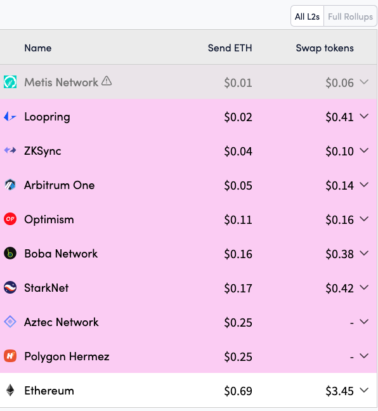
Task: Click the Polygon Hermez orange logo
Action: coord(10,356)
